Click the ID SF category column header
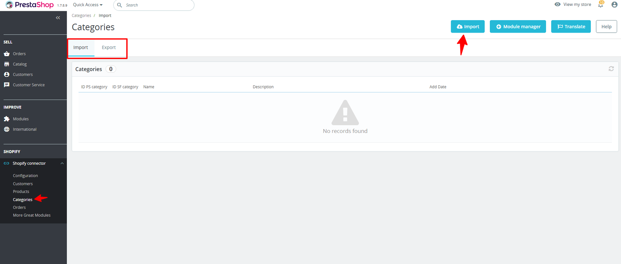This screenshot has height=264, width=621. click(125, 87)
